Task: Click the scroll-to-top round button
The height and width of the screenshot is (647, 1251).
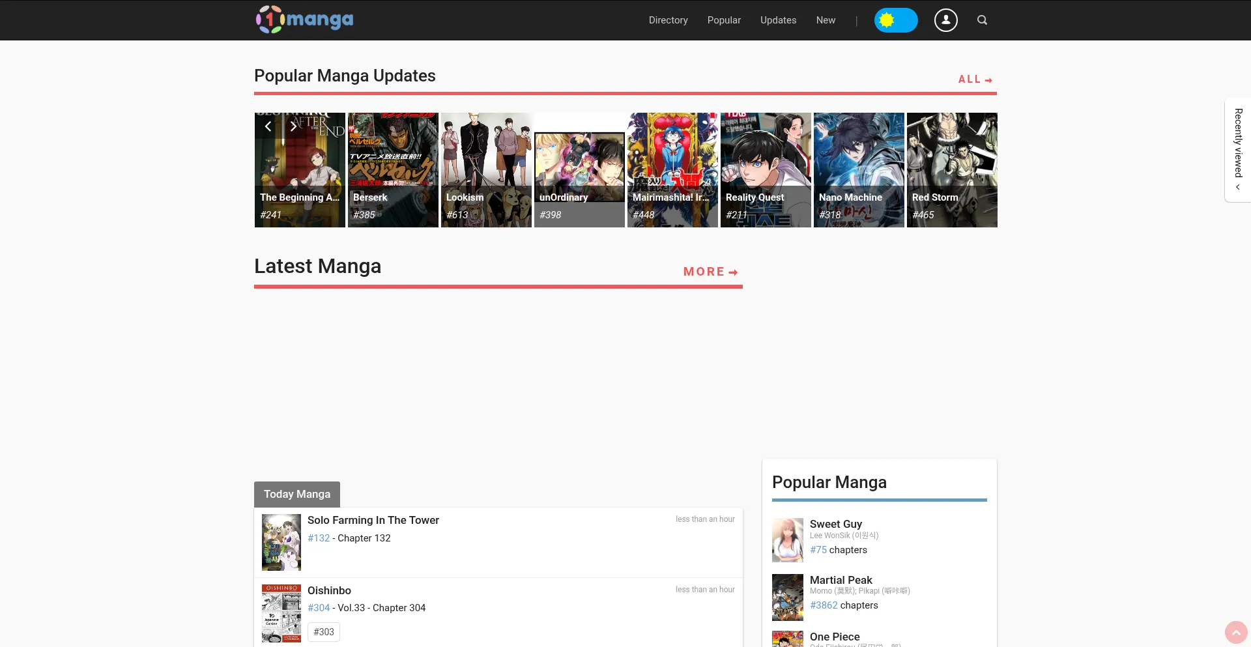Action: [1236, 632]
